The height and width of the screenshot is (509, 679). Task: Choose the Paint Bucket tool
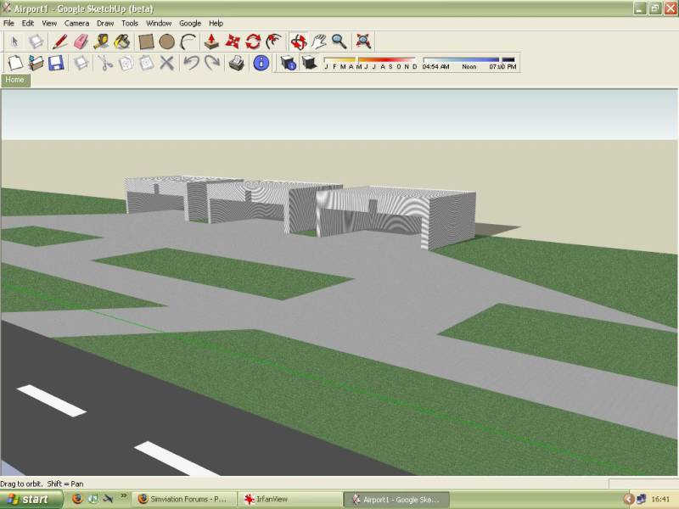[x=123, y=41]
